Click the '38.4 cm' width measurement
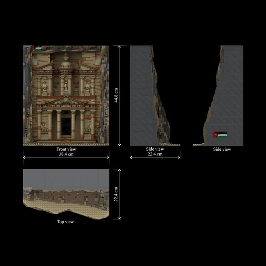Viewport: 266px width, 266px height. click(66, 154)
